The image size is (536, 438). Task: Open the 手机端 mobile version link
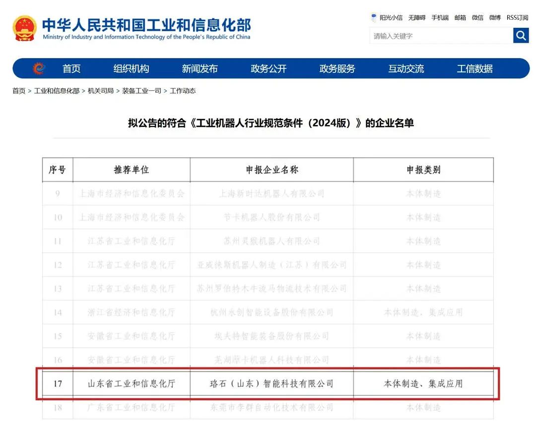(x=440, y=18)
